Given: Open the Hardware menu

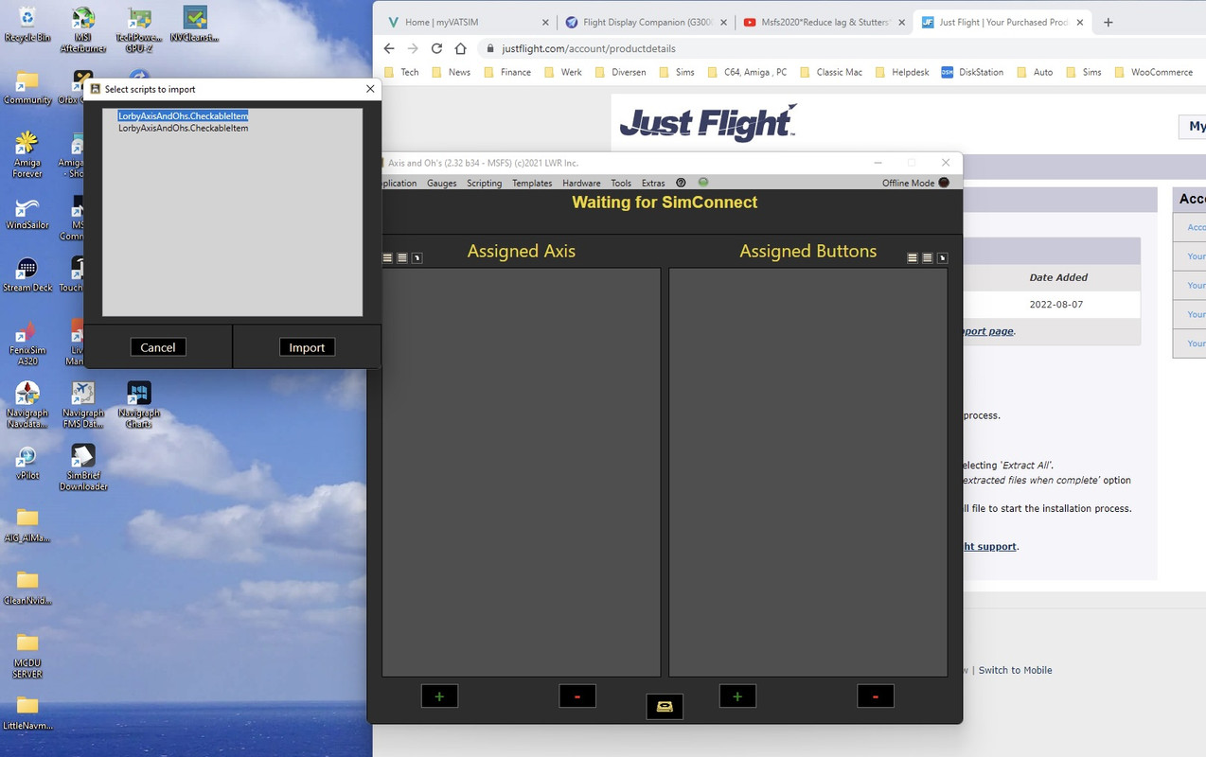Looking at the screenshot, I should (581, 184).
